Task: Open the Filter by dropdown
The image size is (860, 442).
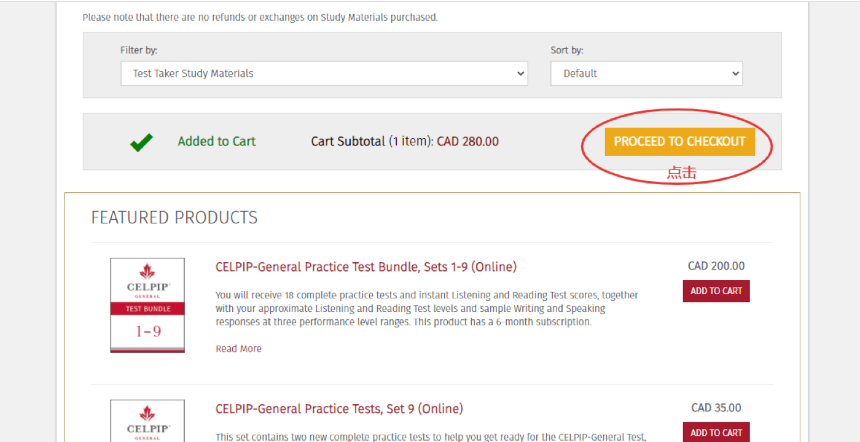Action: [324, 74]
